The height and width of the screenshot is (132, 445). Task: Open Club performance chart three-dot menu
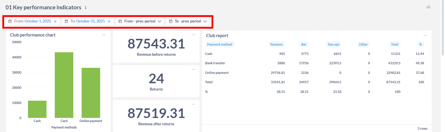(104, 35)
